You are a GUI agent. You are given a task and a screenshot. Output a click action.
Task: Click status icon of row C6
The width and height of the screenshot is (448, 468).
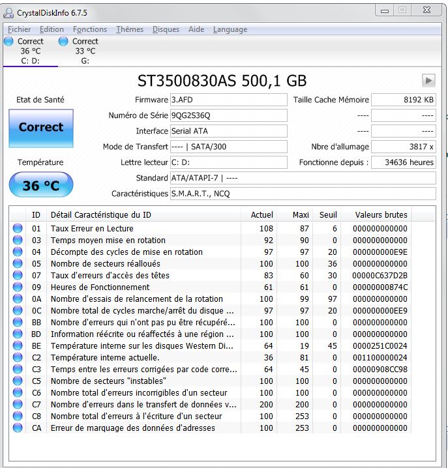point(18,392)
